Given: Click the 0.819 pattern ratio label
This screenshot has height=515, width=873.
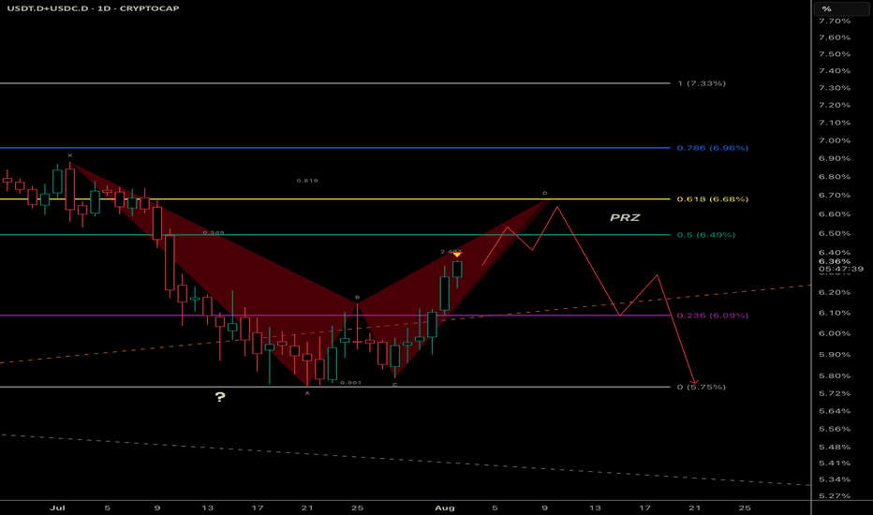Looking at the screenshot, I should click(x=307, y=181).
